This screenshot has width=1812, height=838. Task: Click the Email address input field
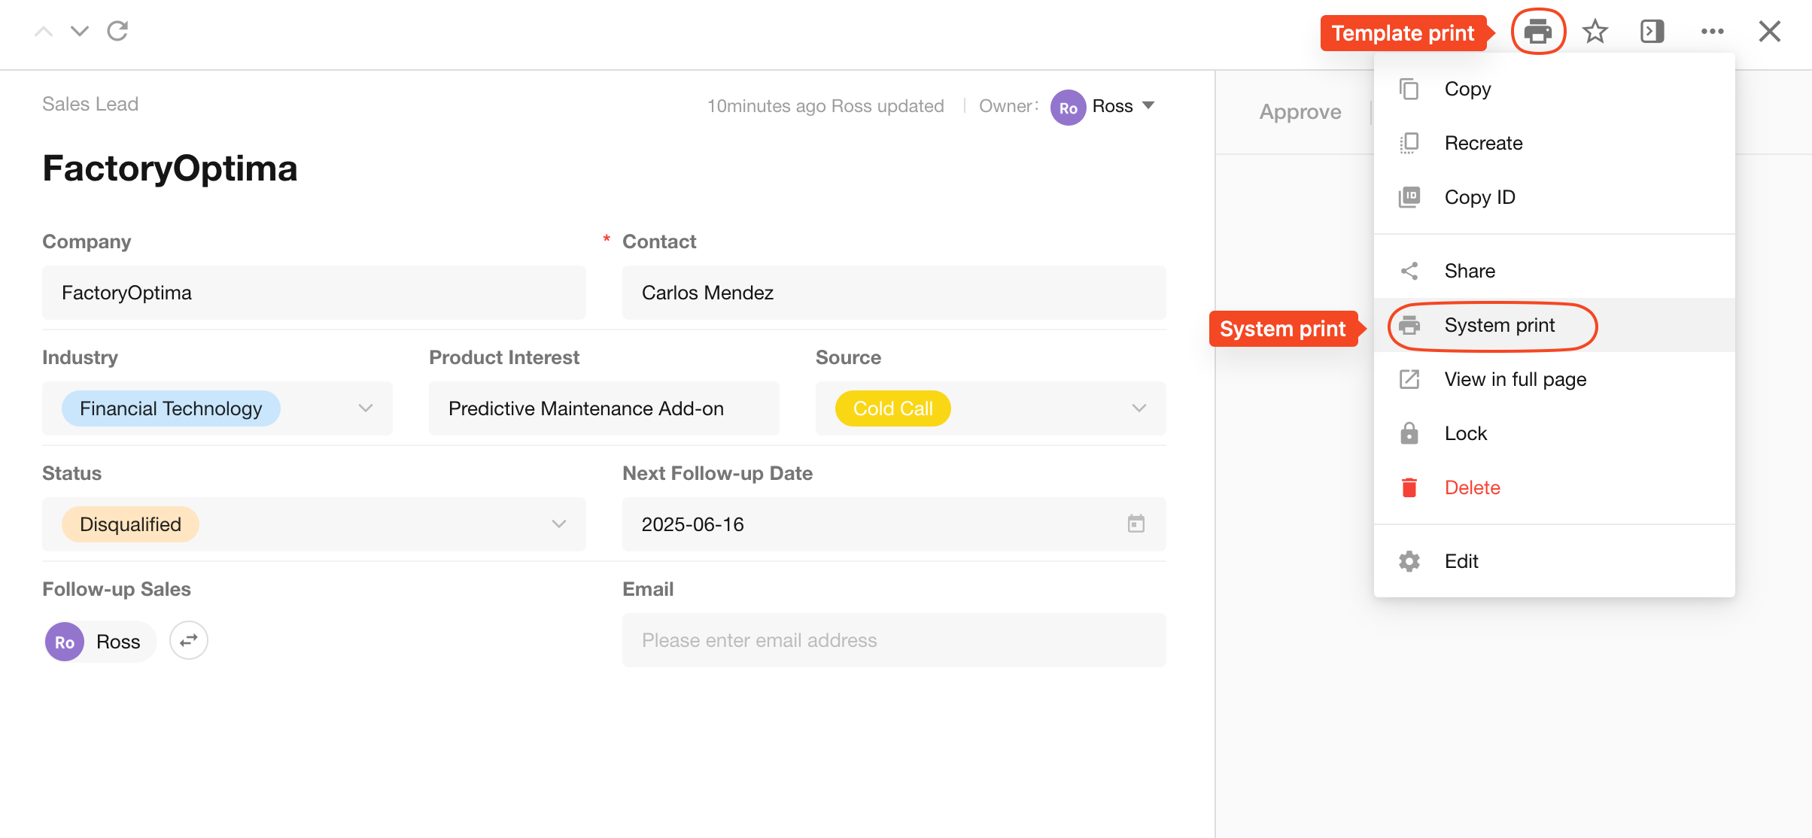coord(893,640)
